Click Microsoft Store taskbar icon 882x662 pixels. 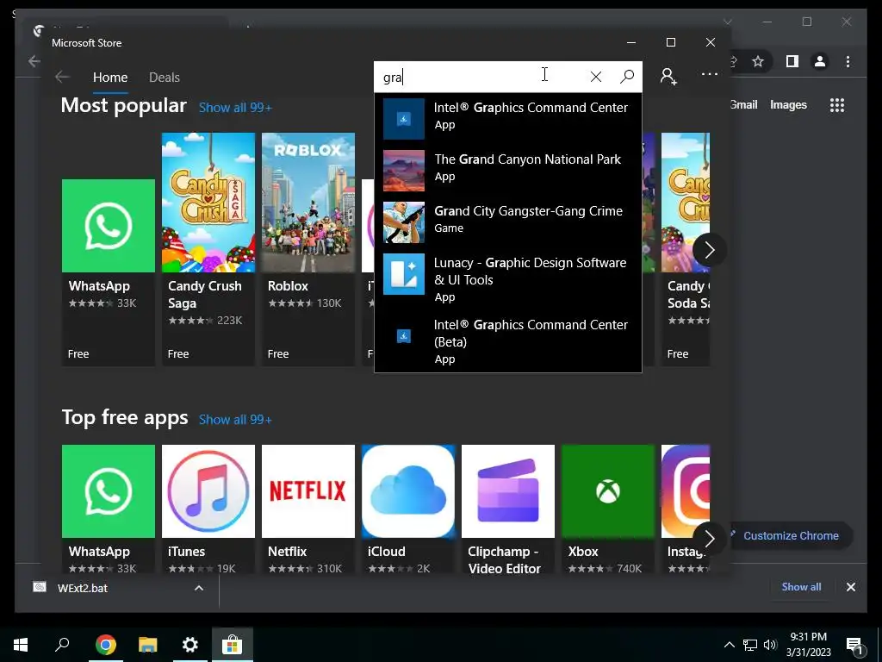tap(232, 645)
